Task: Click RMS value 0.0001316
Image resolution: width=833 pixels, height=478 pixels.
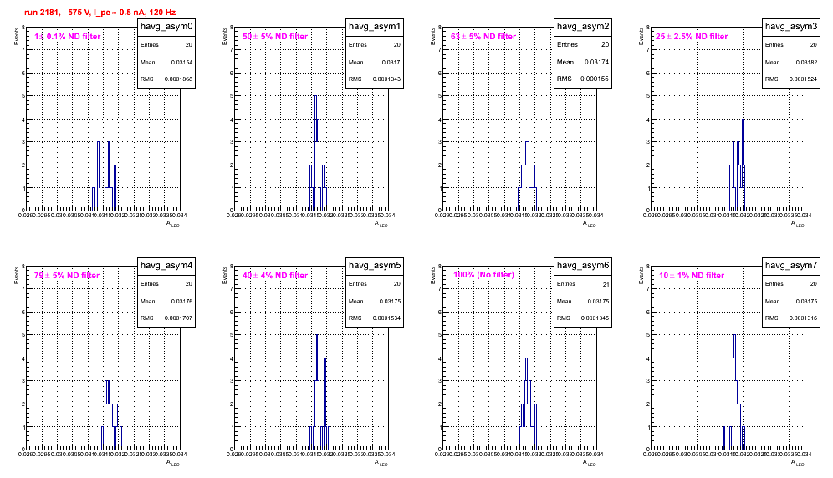Action: coord(803,318)
